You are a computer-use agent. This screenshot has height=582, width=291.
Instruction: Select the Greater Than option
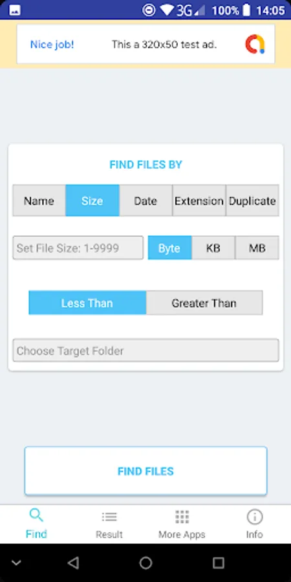tap(204, 303)
